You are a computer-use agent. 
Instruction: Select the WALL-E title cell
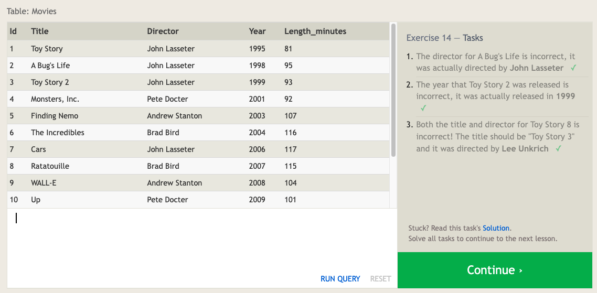point(44,182)
